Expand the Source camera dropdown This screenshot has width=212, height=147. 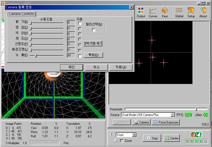click(173, 115)
